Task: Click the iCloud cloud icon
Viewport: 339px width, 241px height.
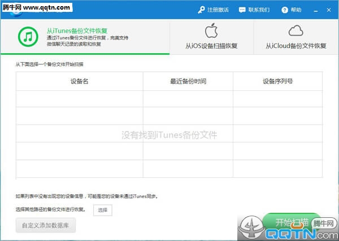Action: (296, 30)
